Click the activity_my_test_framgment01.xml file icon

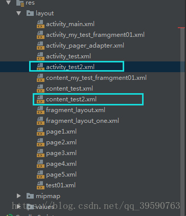[40, 35]
